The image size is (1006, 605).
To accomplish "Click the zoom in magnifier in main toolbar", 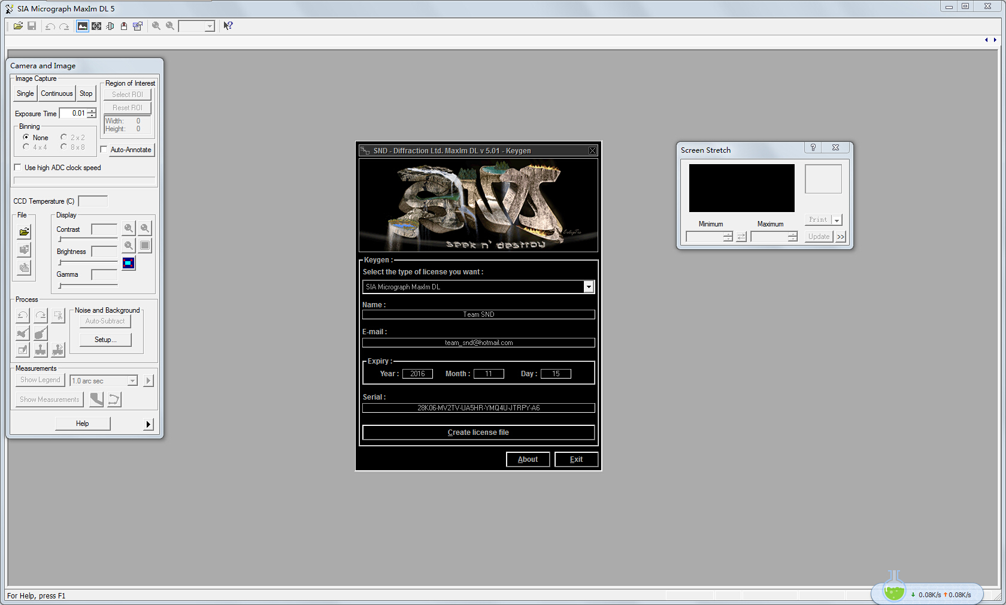I will [x=156, y=26].
